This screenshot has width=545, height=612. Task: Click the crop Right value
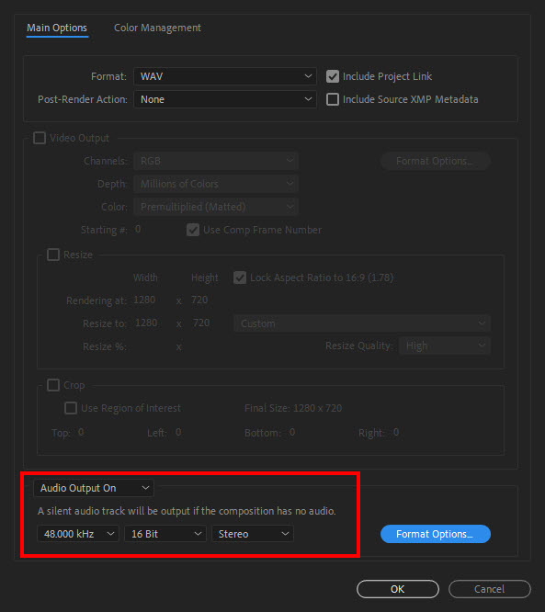point(396,432)
